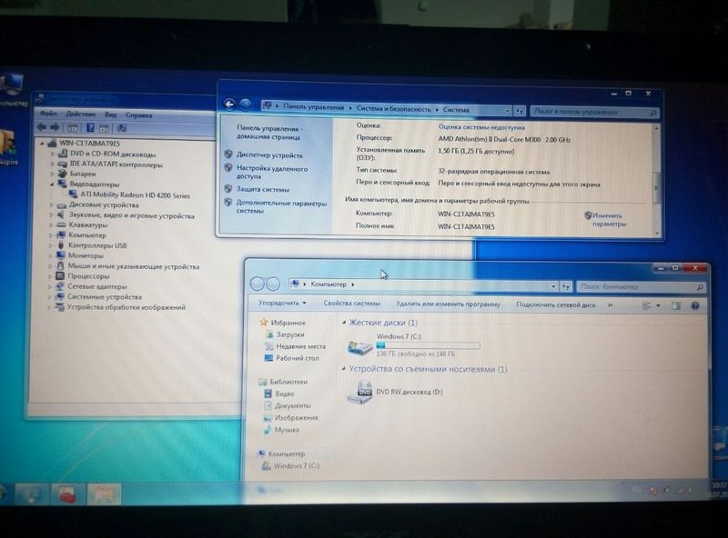Select Загрузки in the Explorer favorites
The height and width of the screenshot is (538, 728).
click(290, 334)
